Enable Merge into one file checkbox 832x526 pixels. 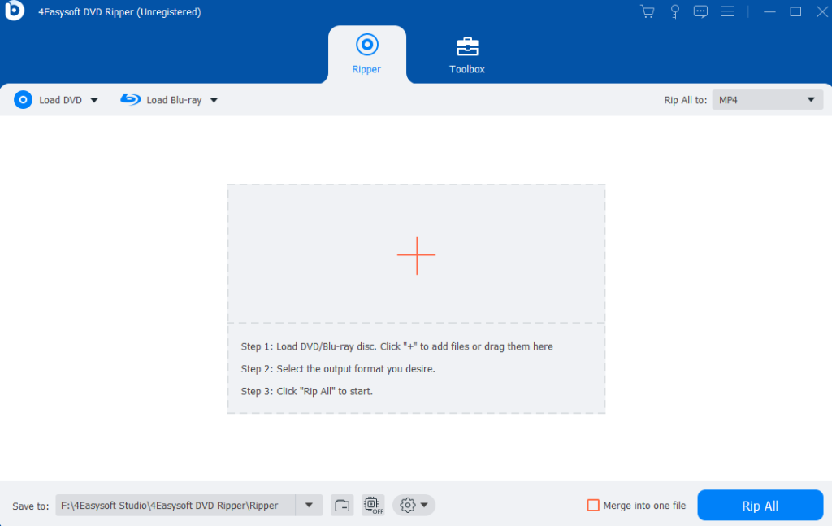click(x=593, y=506)
